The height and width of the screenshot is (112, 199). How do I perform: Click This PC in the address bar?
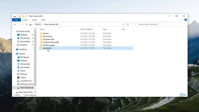pos(38,24)
